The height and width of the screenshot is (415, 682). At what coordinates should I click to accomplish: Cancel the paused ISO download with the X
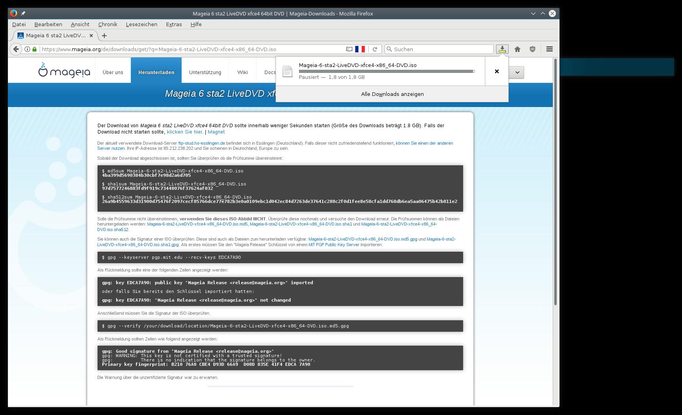497,71
